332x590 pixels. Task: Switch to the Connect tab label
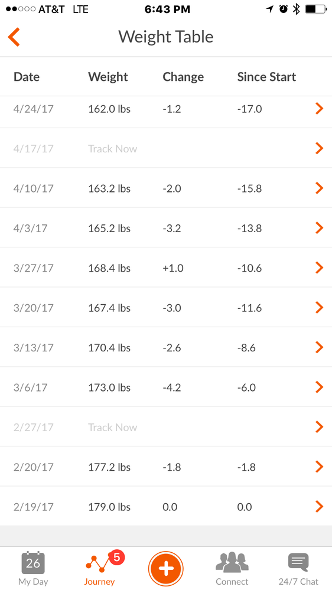(232, 582)
